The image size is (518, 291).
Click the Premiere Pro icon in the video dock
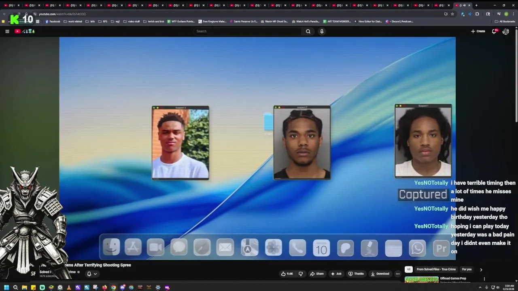click(x=441, y=248)
